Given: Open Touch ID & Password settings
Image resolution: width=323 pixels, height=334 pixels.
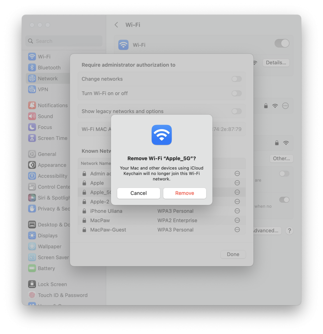Looking at the screenshot, I should [x=32, y=295].
